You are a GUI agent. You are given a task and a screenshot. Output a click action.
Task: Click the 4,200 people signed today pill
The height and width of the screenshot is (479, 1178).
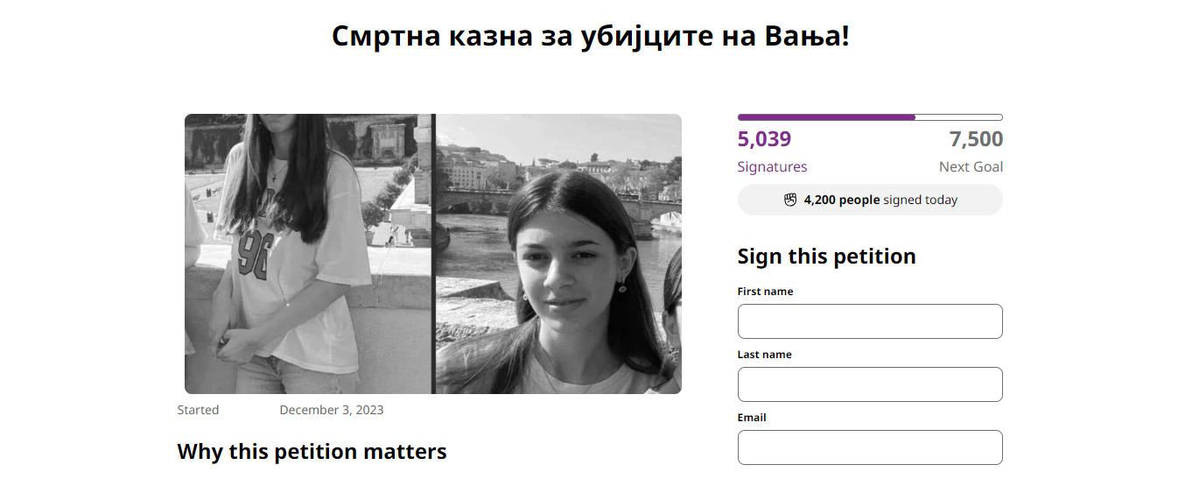click(870, 200)
